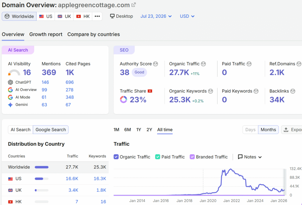Viewport: 302px width, 205px height.
Task: Switch chart granularity to Days
Action: click(x=250, y=130)
